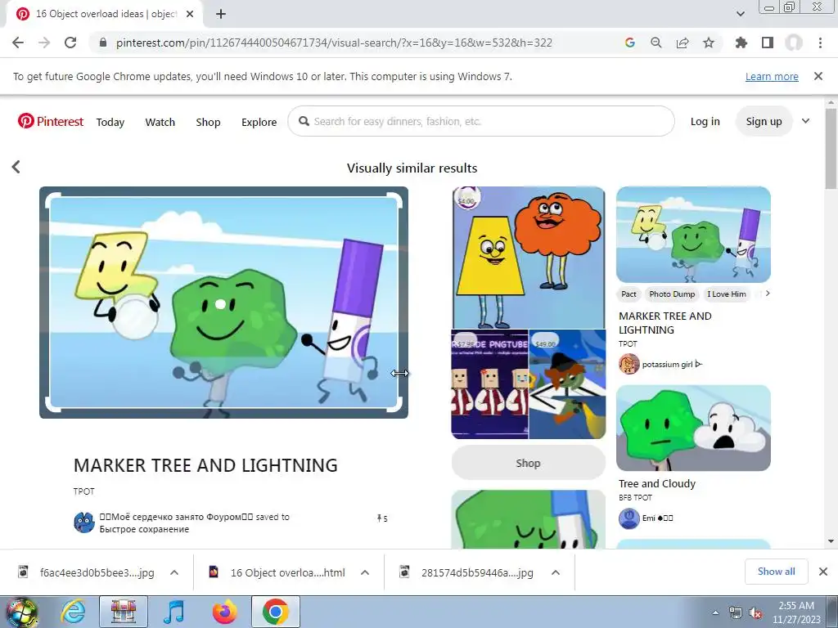
Task: Select the I Love Him tag chip
Action: (x=727, y=294)
